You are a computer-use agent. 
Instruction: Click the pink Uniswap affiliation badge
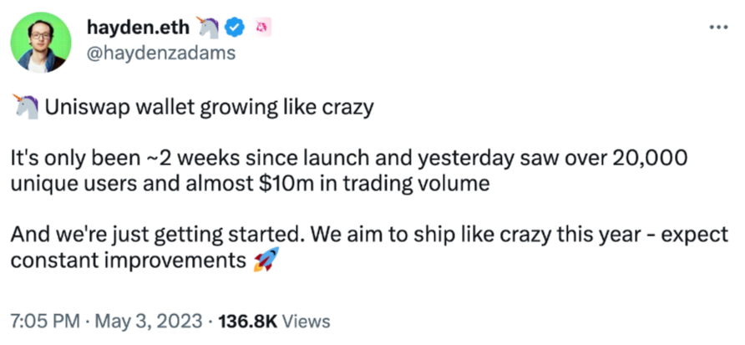(x=260, y=28)
